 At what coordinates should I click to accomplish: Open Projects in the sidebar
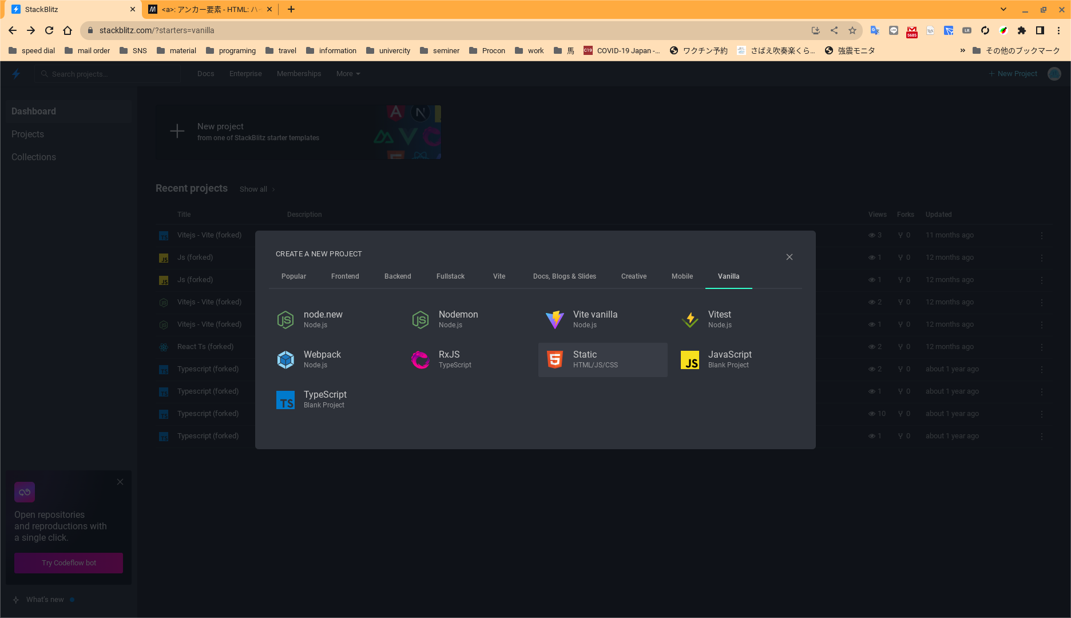[x=69, y=134]
